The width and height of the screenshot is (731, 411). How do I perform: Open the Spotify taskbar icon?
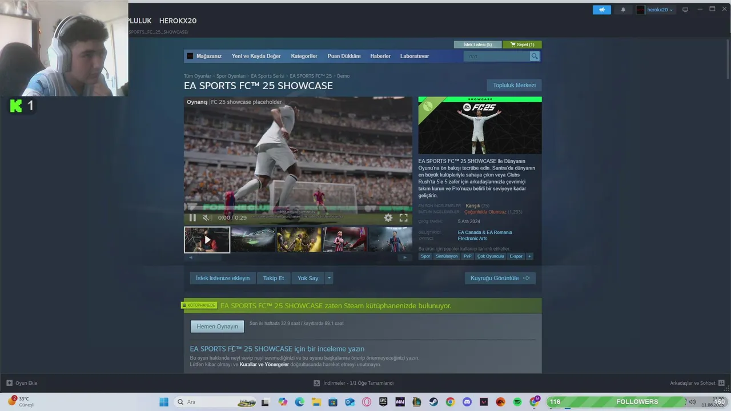pos(517,402)
